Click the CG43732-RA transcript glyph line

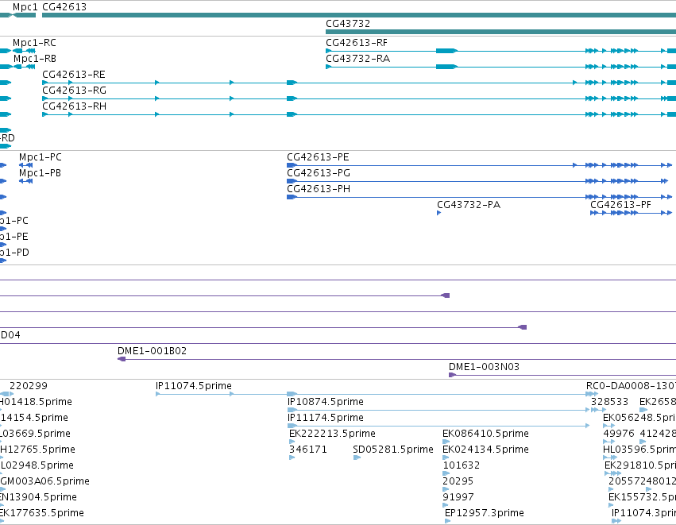pos(500,67)
